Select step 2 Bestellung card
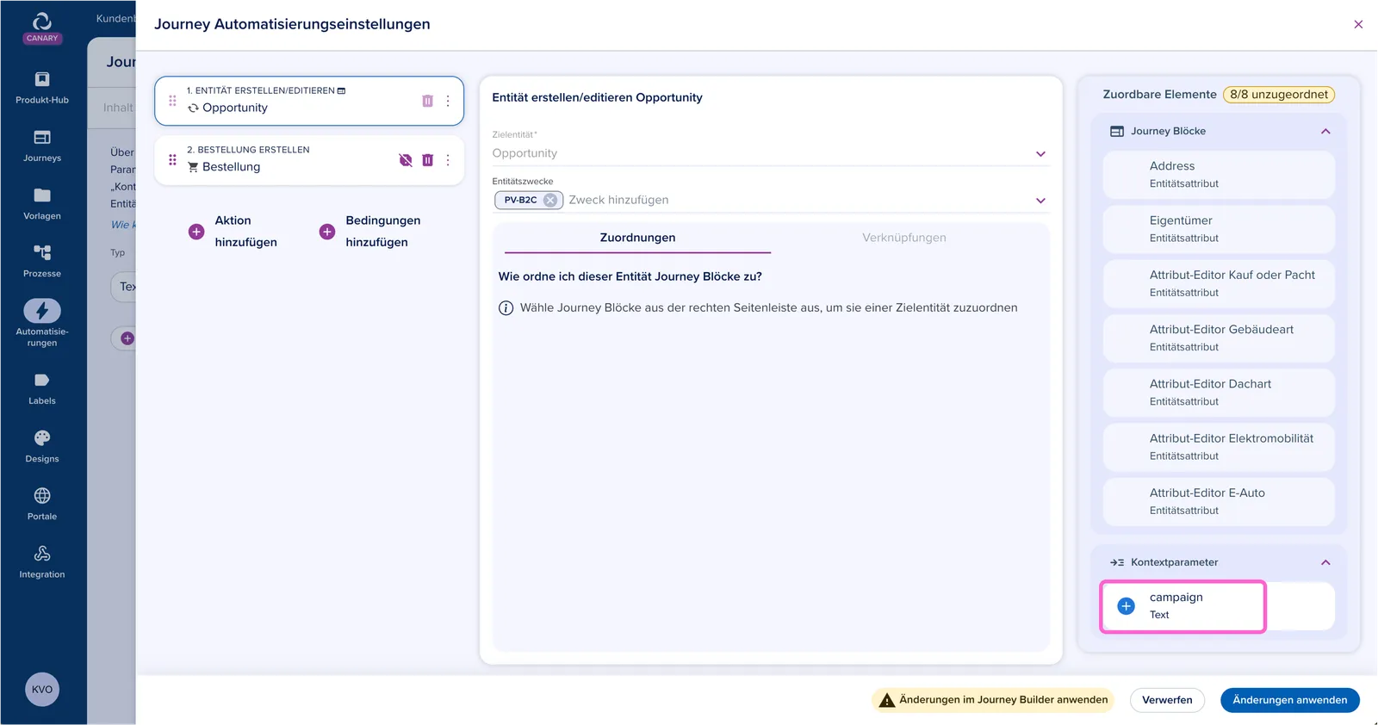This screenshot has width=1378, height=725. point(309,160)
